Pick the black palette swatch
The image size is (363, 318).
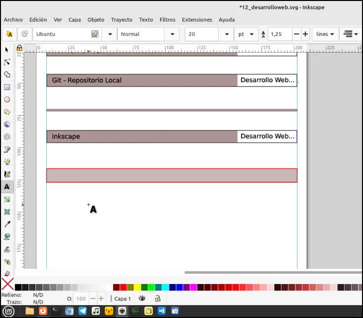coord(18,287)
